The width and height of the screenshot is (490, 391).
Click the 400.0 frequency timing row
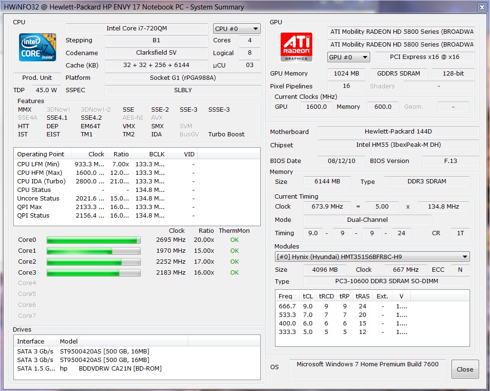coord(372,324)
